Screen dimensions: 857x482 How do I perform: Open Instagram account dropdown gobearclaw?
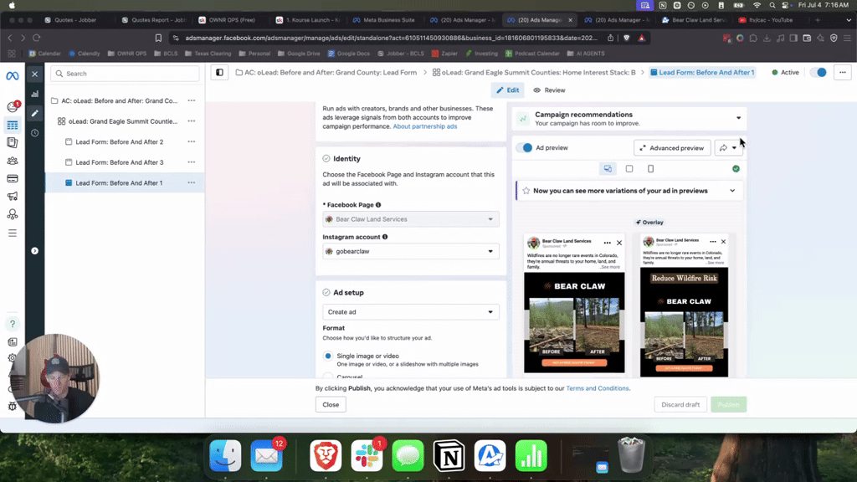[410, 251]
